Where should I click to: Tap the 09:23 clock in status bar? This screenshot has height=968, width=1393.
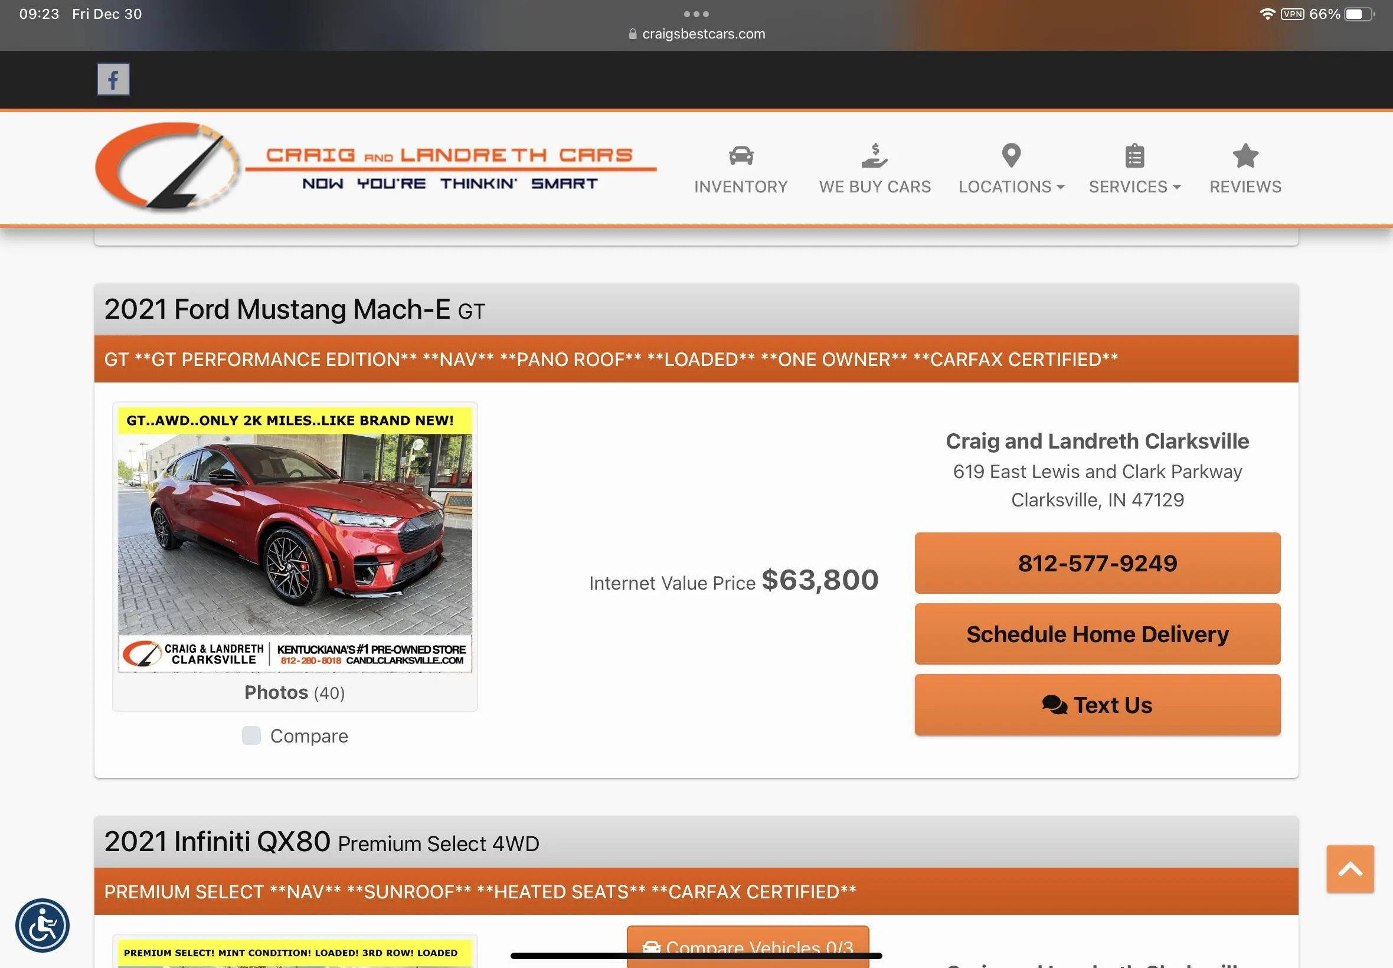click(x=39, y=14)
